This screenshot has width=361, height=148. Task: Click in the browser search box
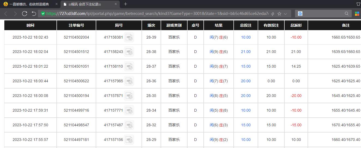(323, 14)
